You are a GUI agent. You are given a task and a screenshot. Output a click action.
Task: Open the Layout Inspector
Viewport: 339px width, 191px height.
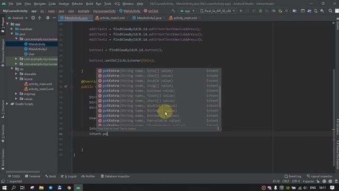click(319, 176)
